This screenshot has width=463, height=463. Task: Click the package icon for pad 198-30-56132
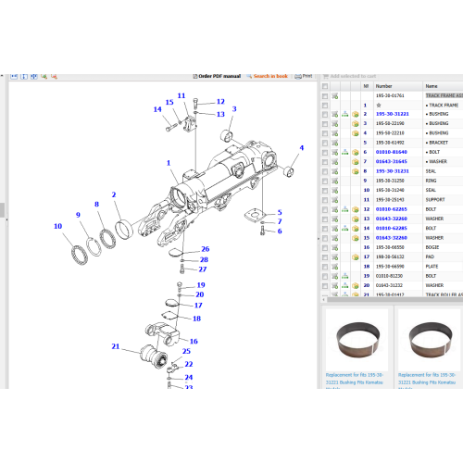[356, 257]
